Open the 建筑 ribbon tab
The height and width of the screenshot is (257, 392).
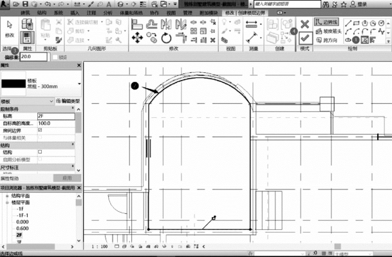click(25, 13)
